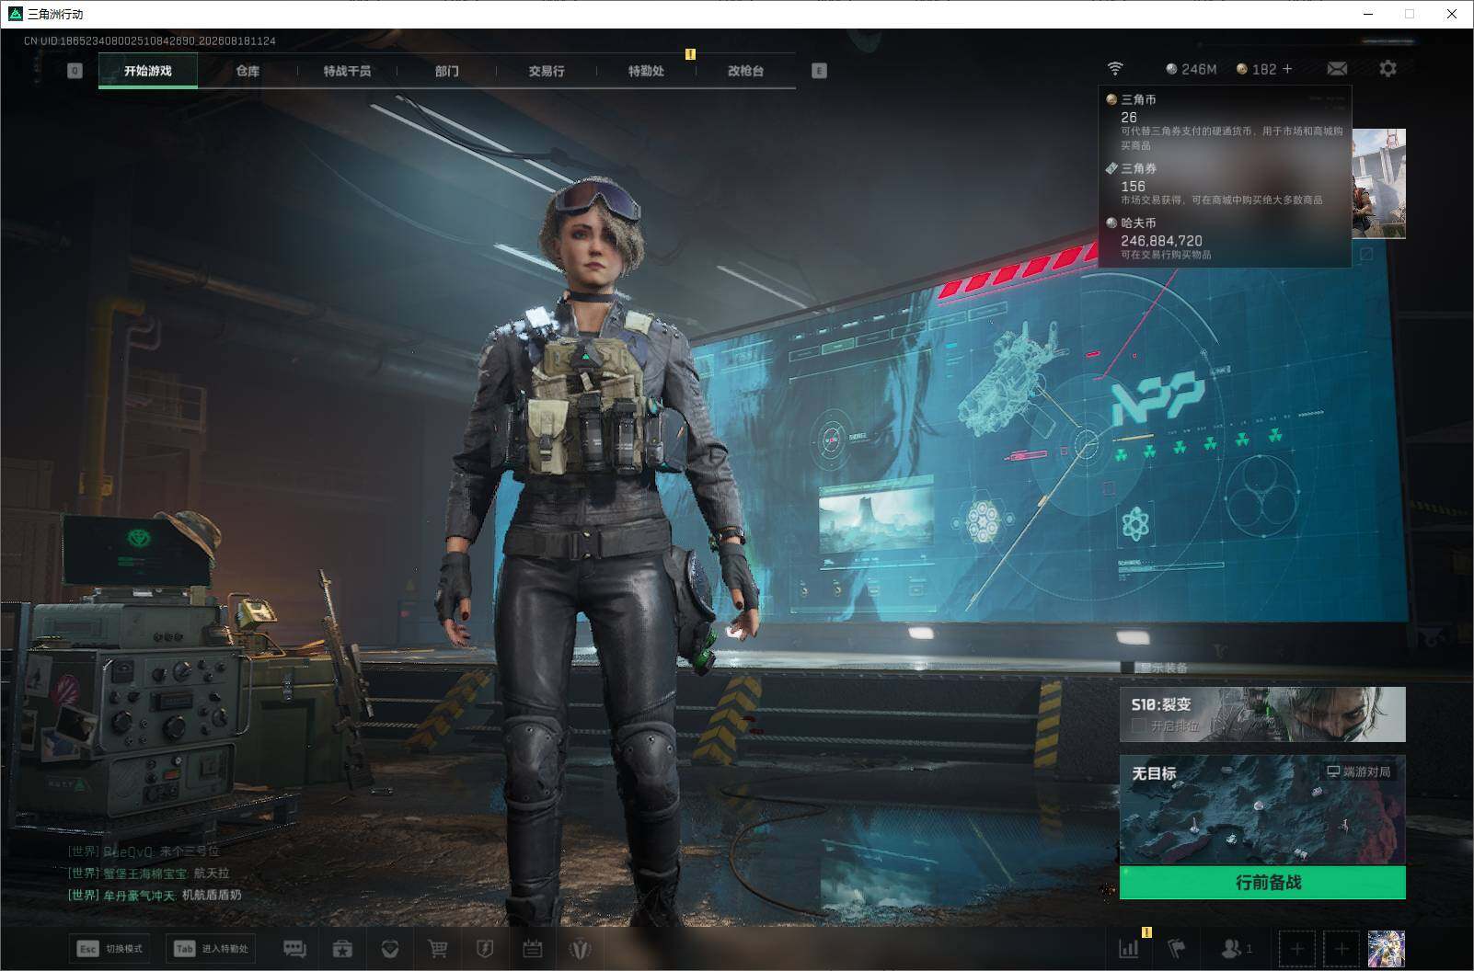The image size is (1474, 971).
Task: Click the world chat message from 牟丹豪气冲天
Action: [x=155, y=895]
